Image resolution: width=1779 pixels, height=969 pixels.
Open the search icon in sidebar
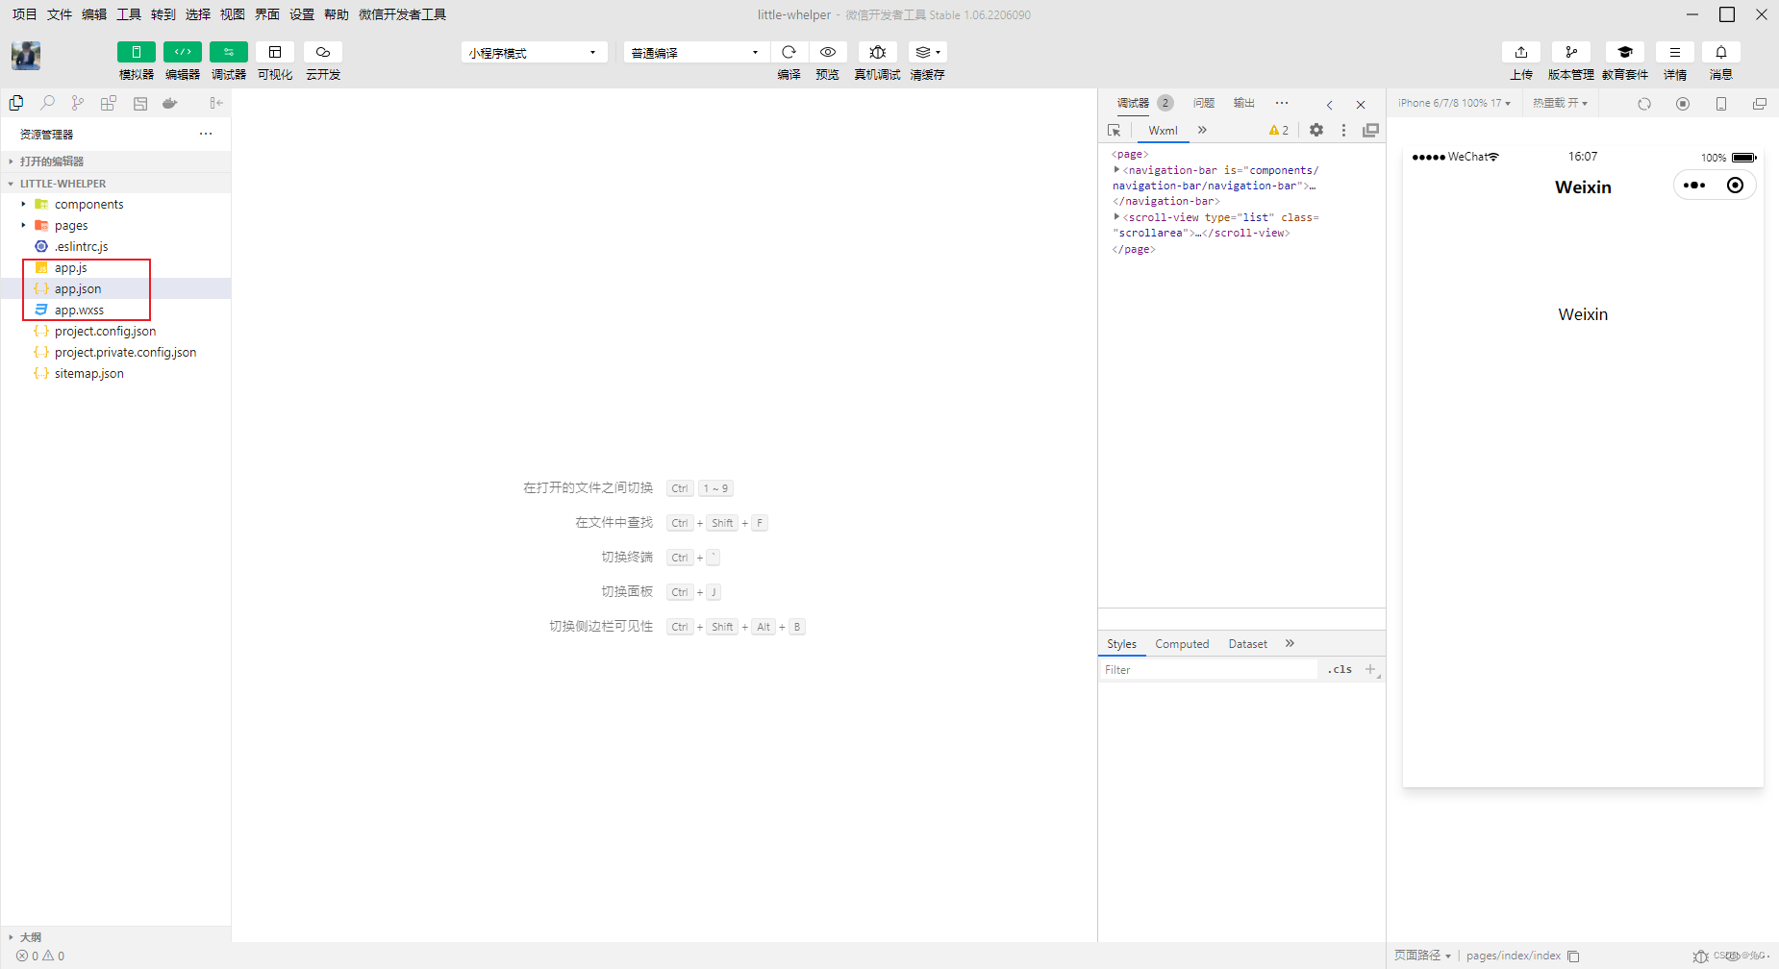click(x=47, y=103)
